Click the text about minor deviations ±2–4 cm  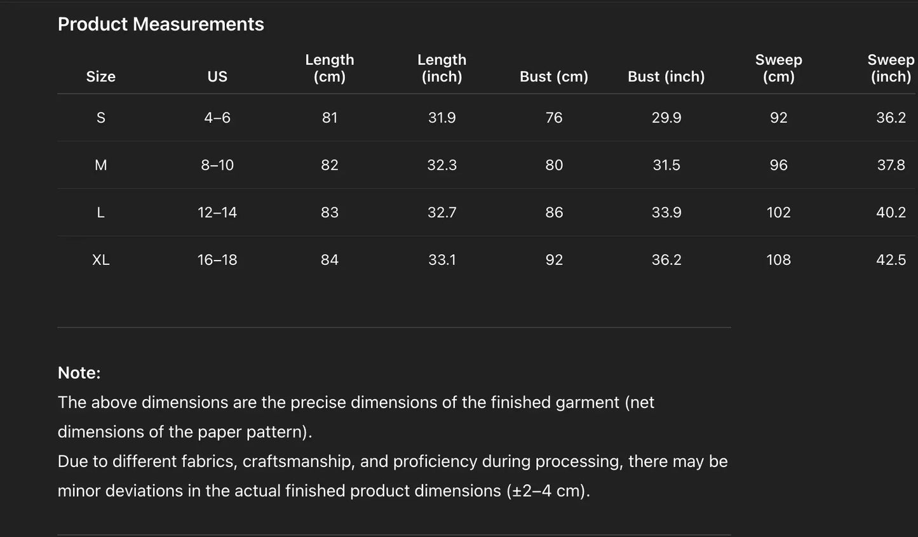[x=324, y=491]
